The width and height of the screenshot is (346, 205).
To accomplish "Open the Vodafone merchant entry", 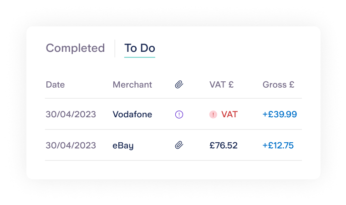I will point(132,115).
